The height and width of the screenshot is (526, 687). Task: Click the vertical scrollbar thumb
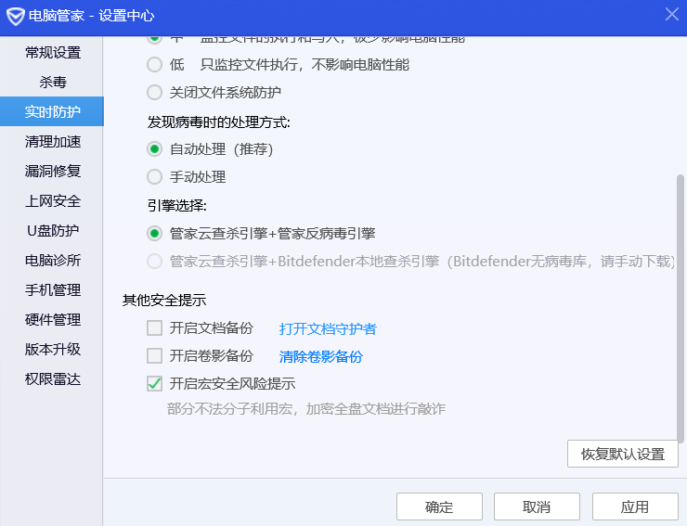[x=680, y=308]
